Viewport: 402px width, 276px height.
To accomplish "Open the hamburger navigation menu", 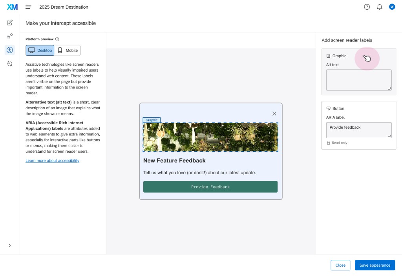I will click(x=27, y=7).
